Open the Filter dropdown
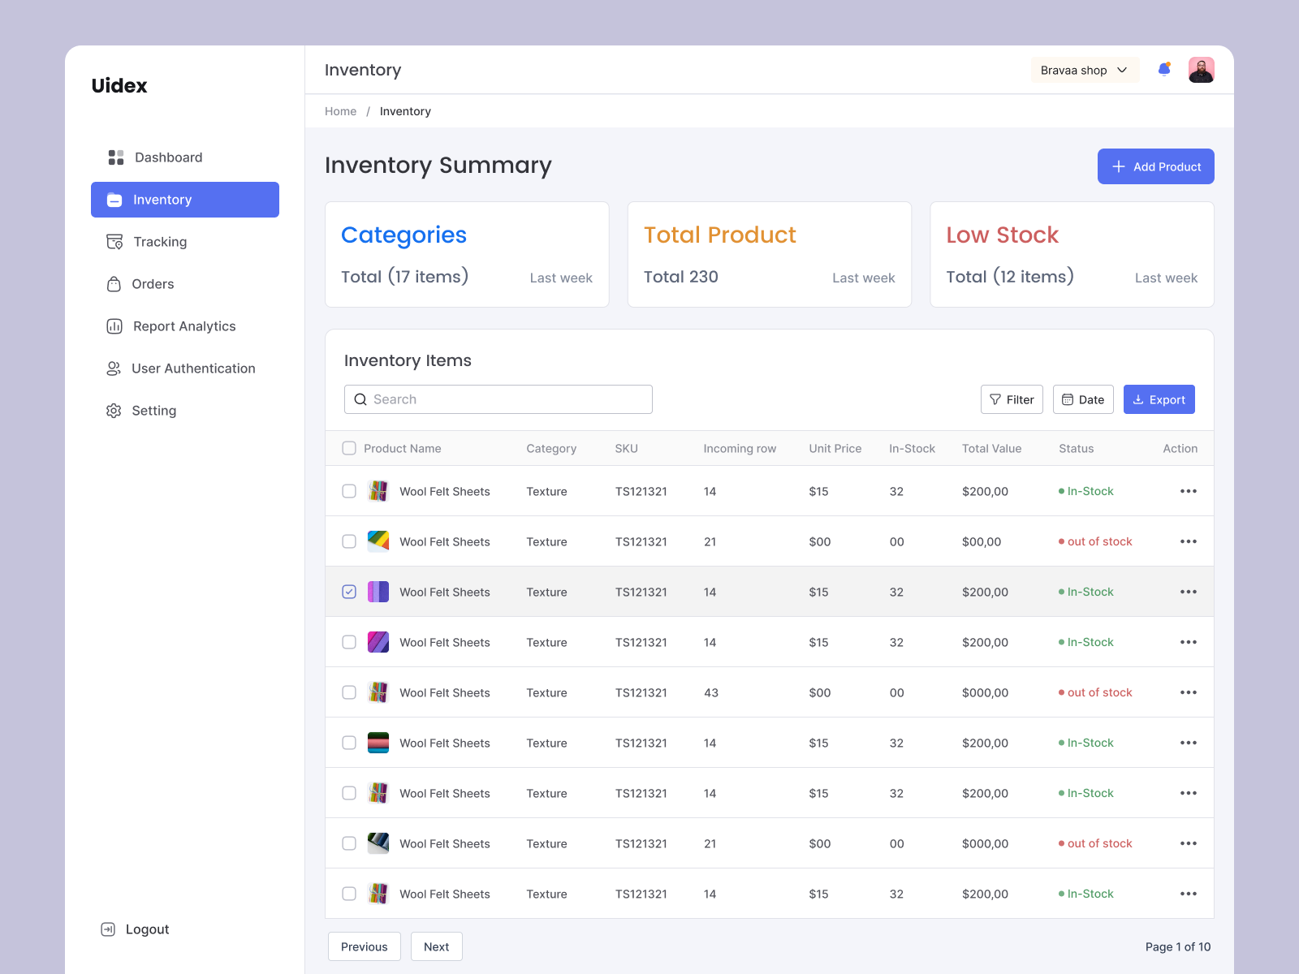 (1012, 399)
